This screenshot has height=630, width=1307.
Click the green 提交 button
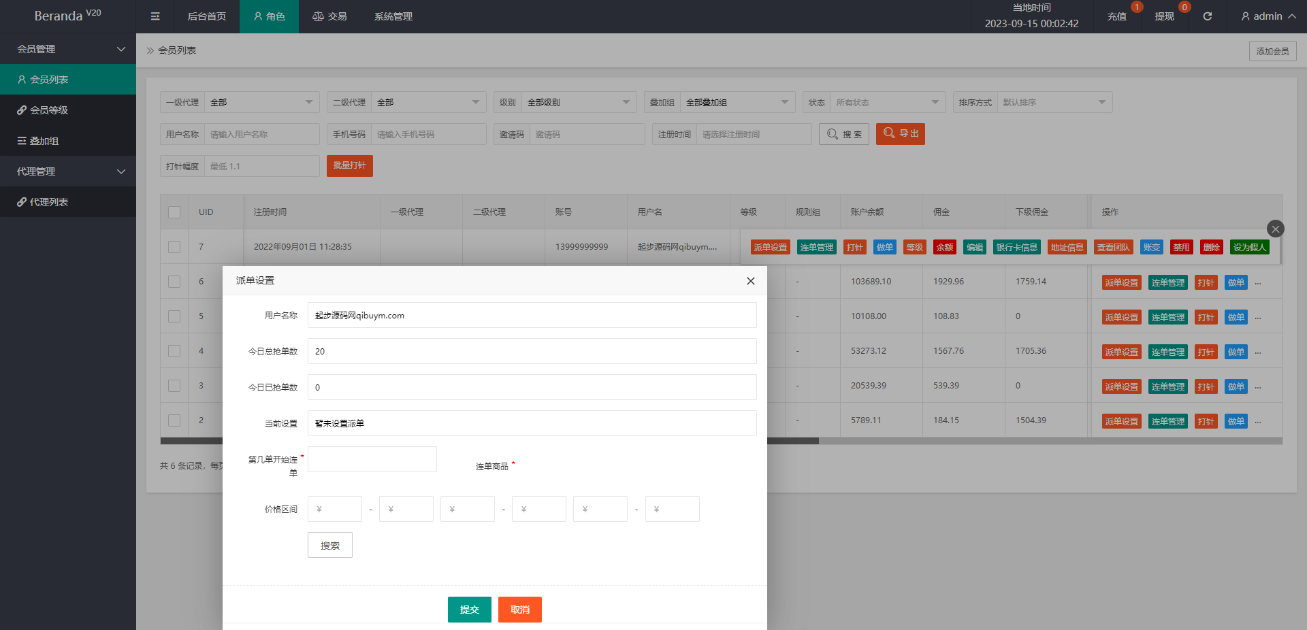coord(469,610)
